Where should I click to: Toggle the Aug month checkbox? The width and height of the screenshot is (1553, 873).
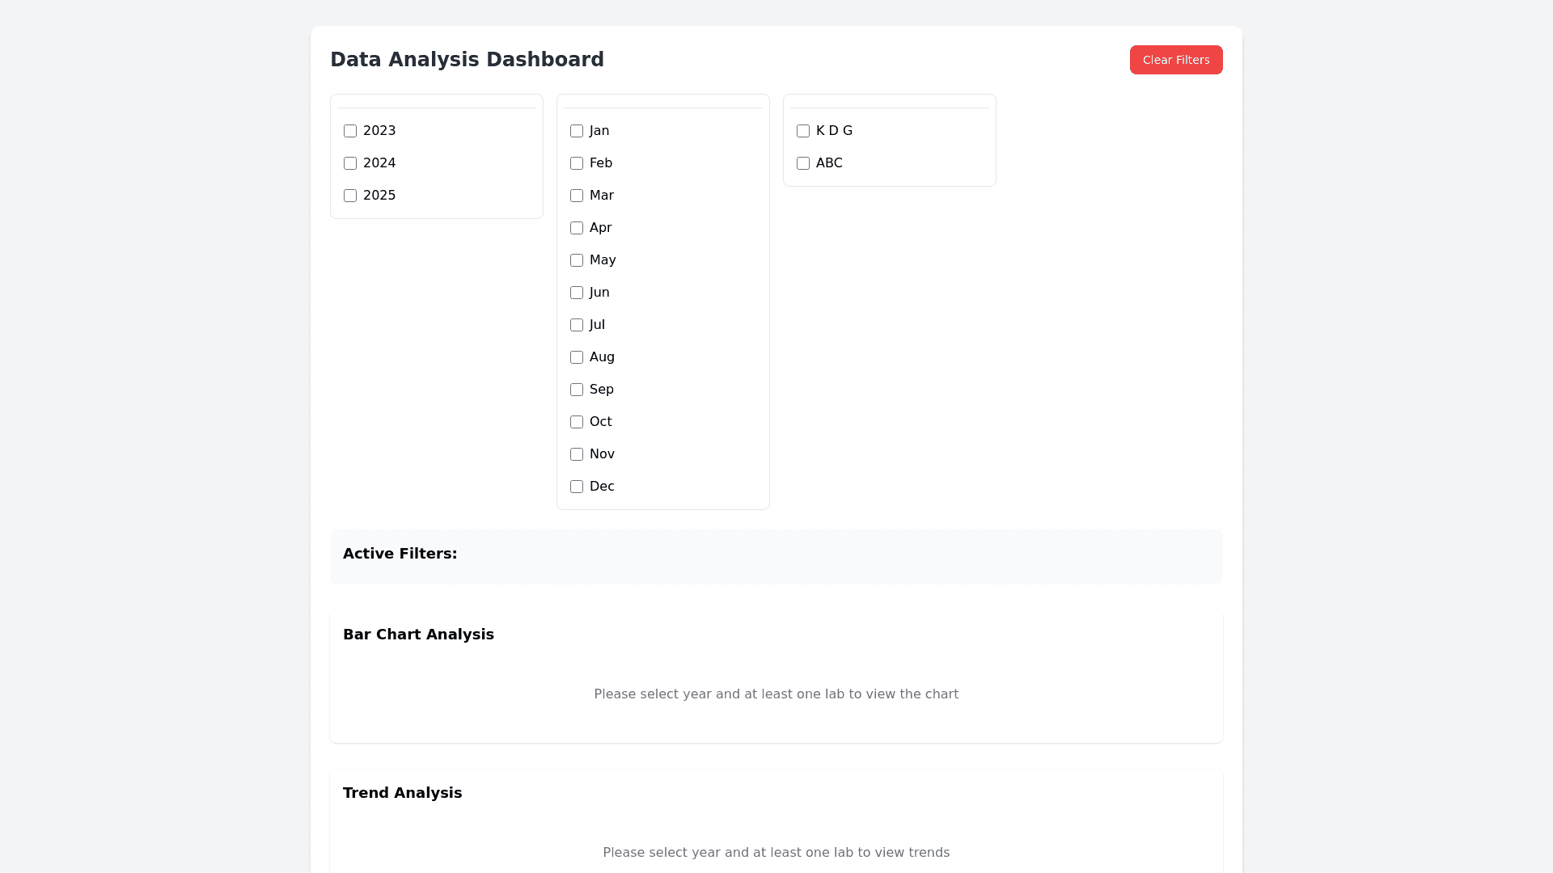[577, 357]
